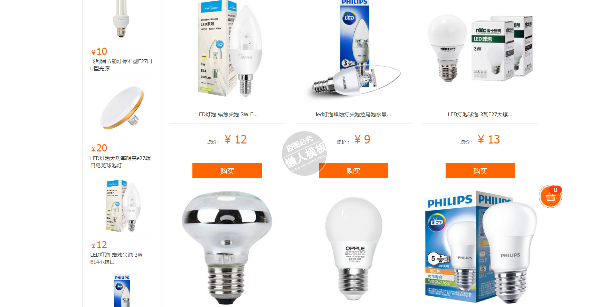The width and height of the screenshot is (609, 307).
Task: Buy the NVC LED globe bulb priced ¥13
Action: click(480, 171)
